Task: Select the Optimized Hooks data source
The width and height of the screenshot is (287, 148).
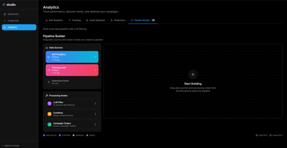Action: point(72,82)
